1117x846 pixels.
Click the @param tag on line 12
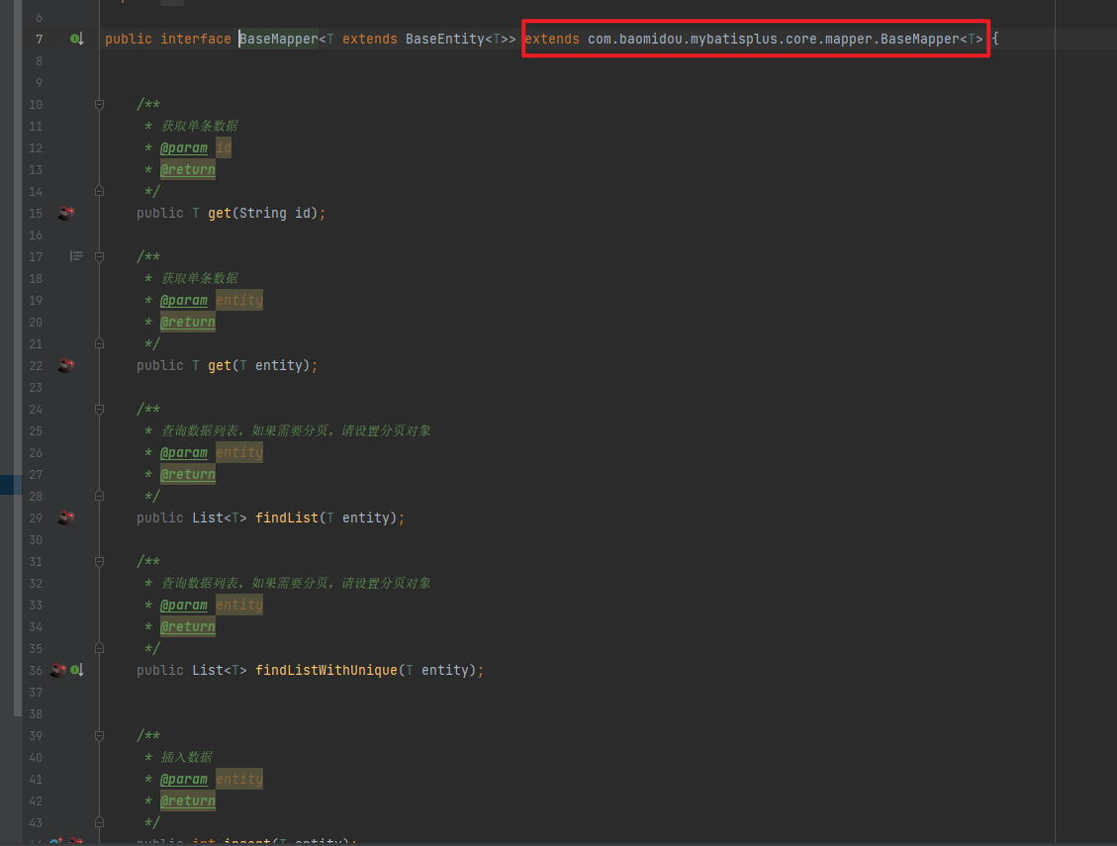(184, 147)
